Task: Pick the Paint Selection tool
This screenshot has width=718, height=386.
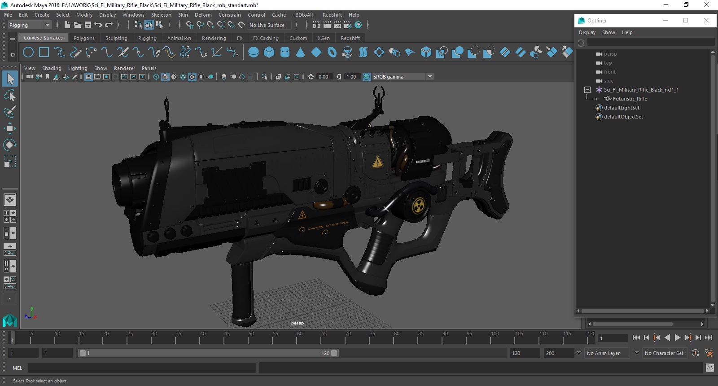Action: click(x=9, y=112)
